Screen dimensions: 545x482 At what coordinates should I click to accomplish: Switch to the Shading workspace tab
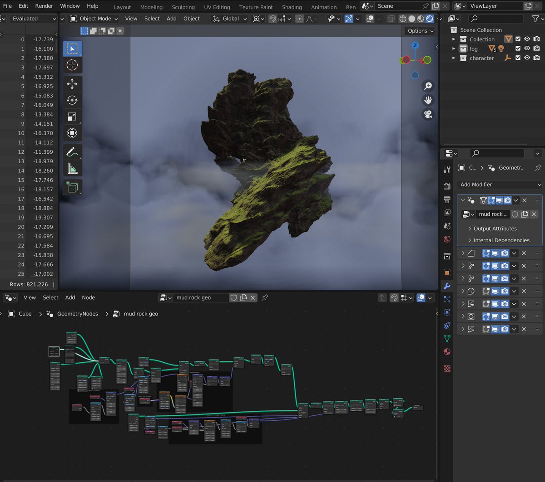292,7
